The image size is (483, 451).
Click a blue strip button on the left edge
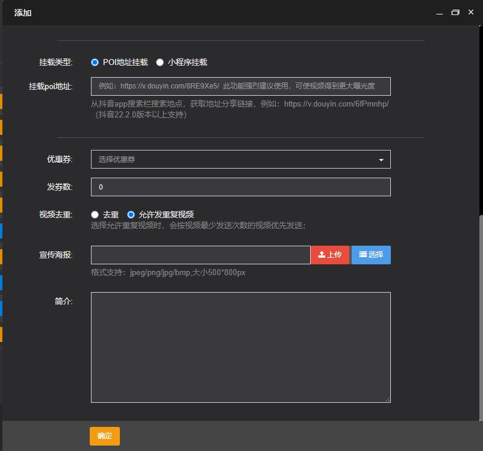point(2,231)
